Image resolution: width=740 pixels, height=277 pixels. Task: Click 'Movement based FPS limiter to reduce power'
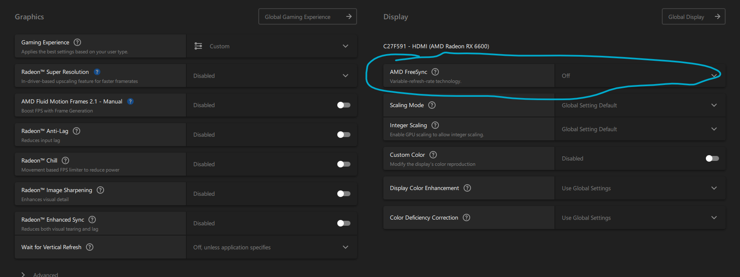pyautogui.click(x=70, y=170)
